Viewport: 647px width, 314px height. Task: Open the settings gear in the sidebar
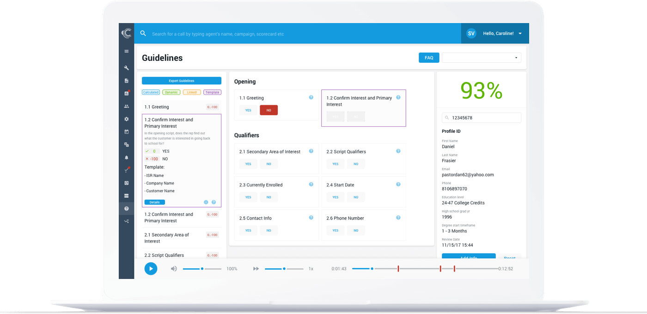pyautogui.click(x=126, y=119)
